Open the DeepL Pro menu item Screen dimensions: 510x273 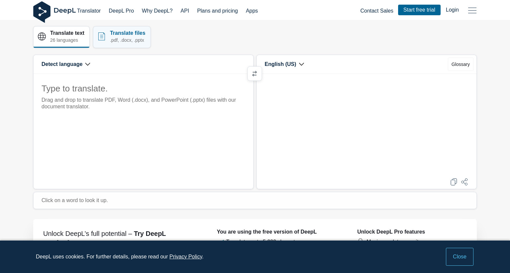pyautogui.click(x=121, y=11)
